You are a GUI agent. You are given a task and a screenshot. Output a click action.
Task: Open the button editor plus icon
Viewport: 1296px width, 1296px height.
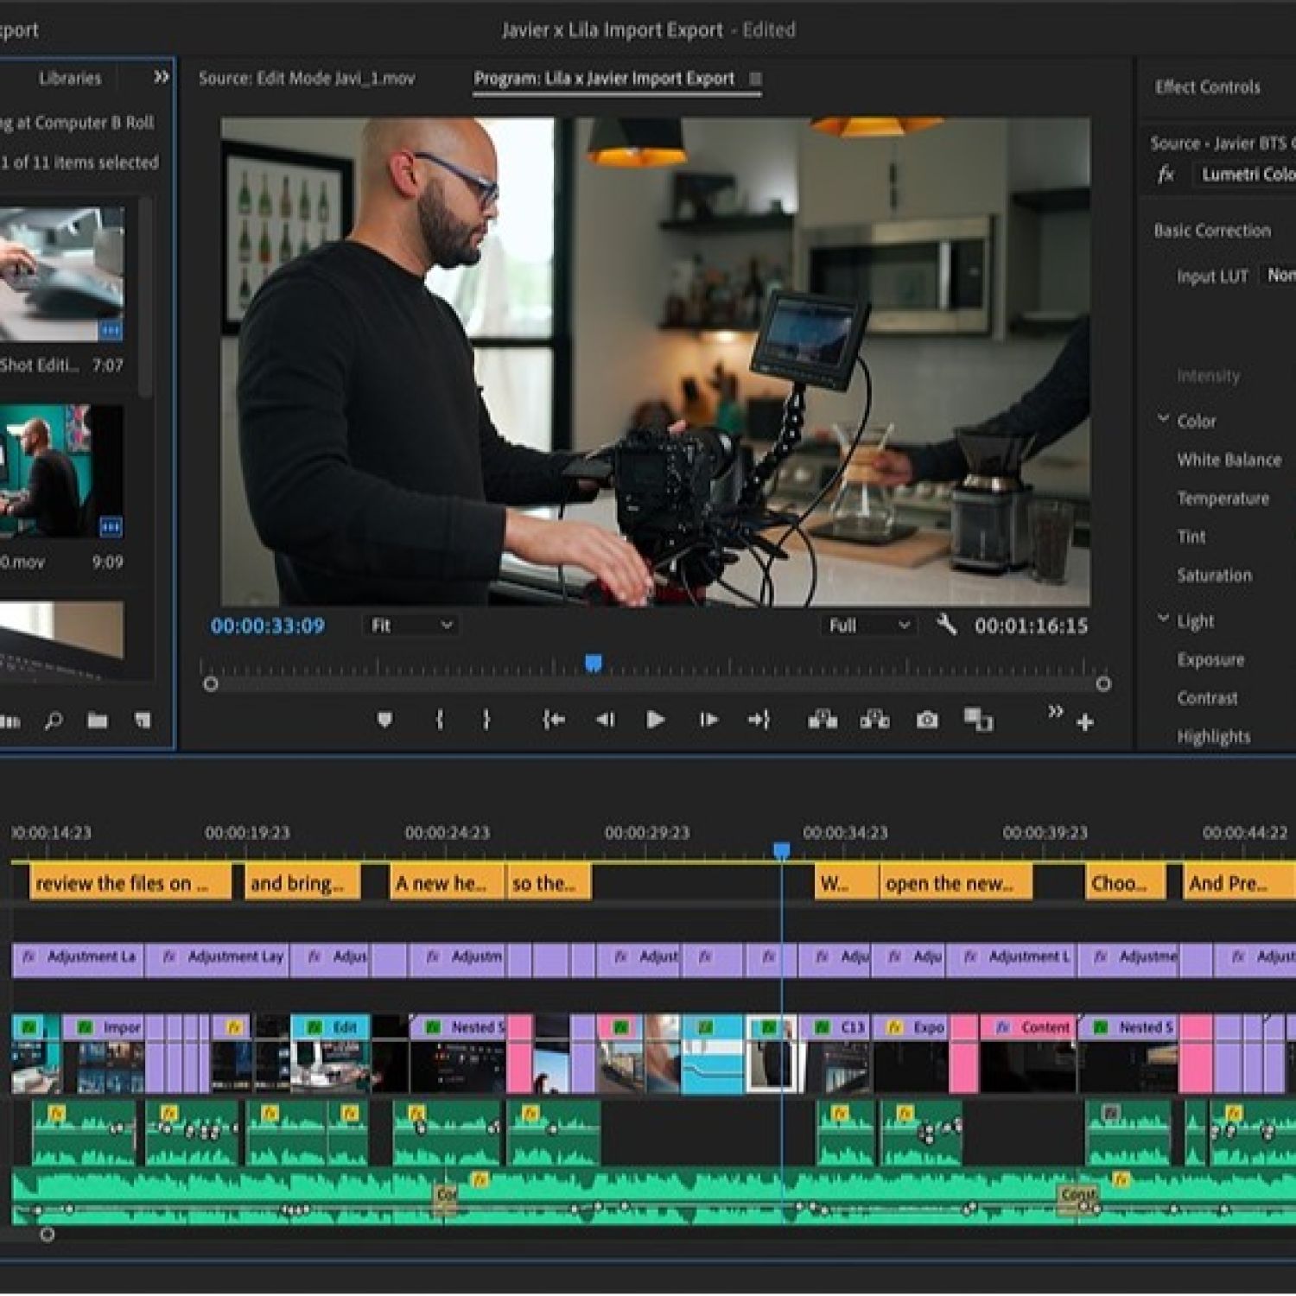point(1085,722)
